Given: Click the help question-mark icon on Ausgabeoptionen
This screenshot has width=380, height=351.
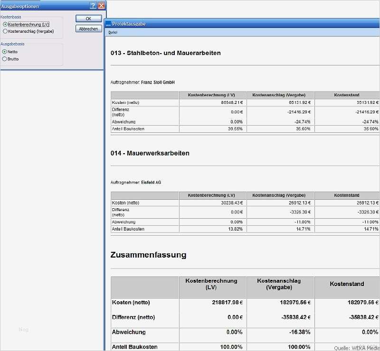Looking at the screenshot, I should coord(93,6).
